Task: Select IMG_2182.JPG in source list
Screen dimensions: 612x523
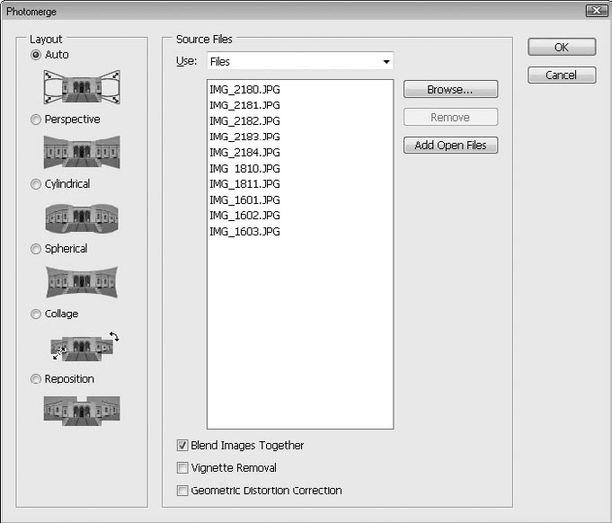Action: click(x=244, y=121)
